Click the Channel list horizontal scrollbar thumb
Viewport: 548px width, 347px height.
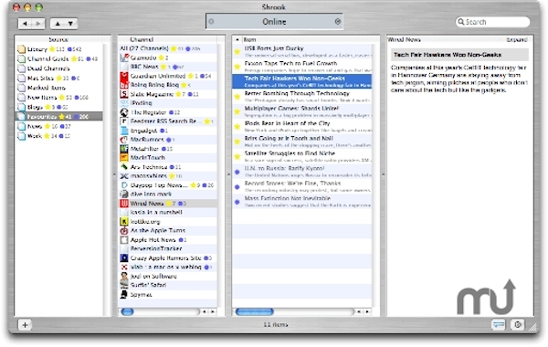(x=127, y=311)
